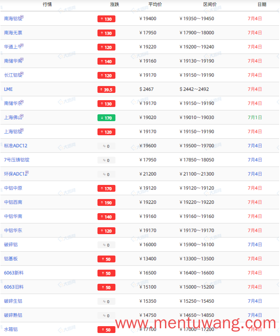
Task: Select average price ¥21200
Action: tap(148, 174)
